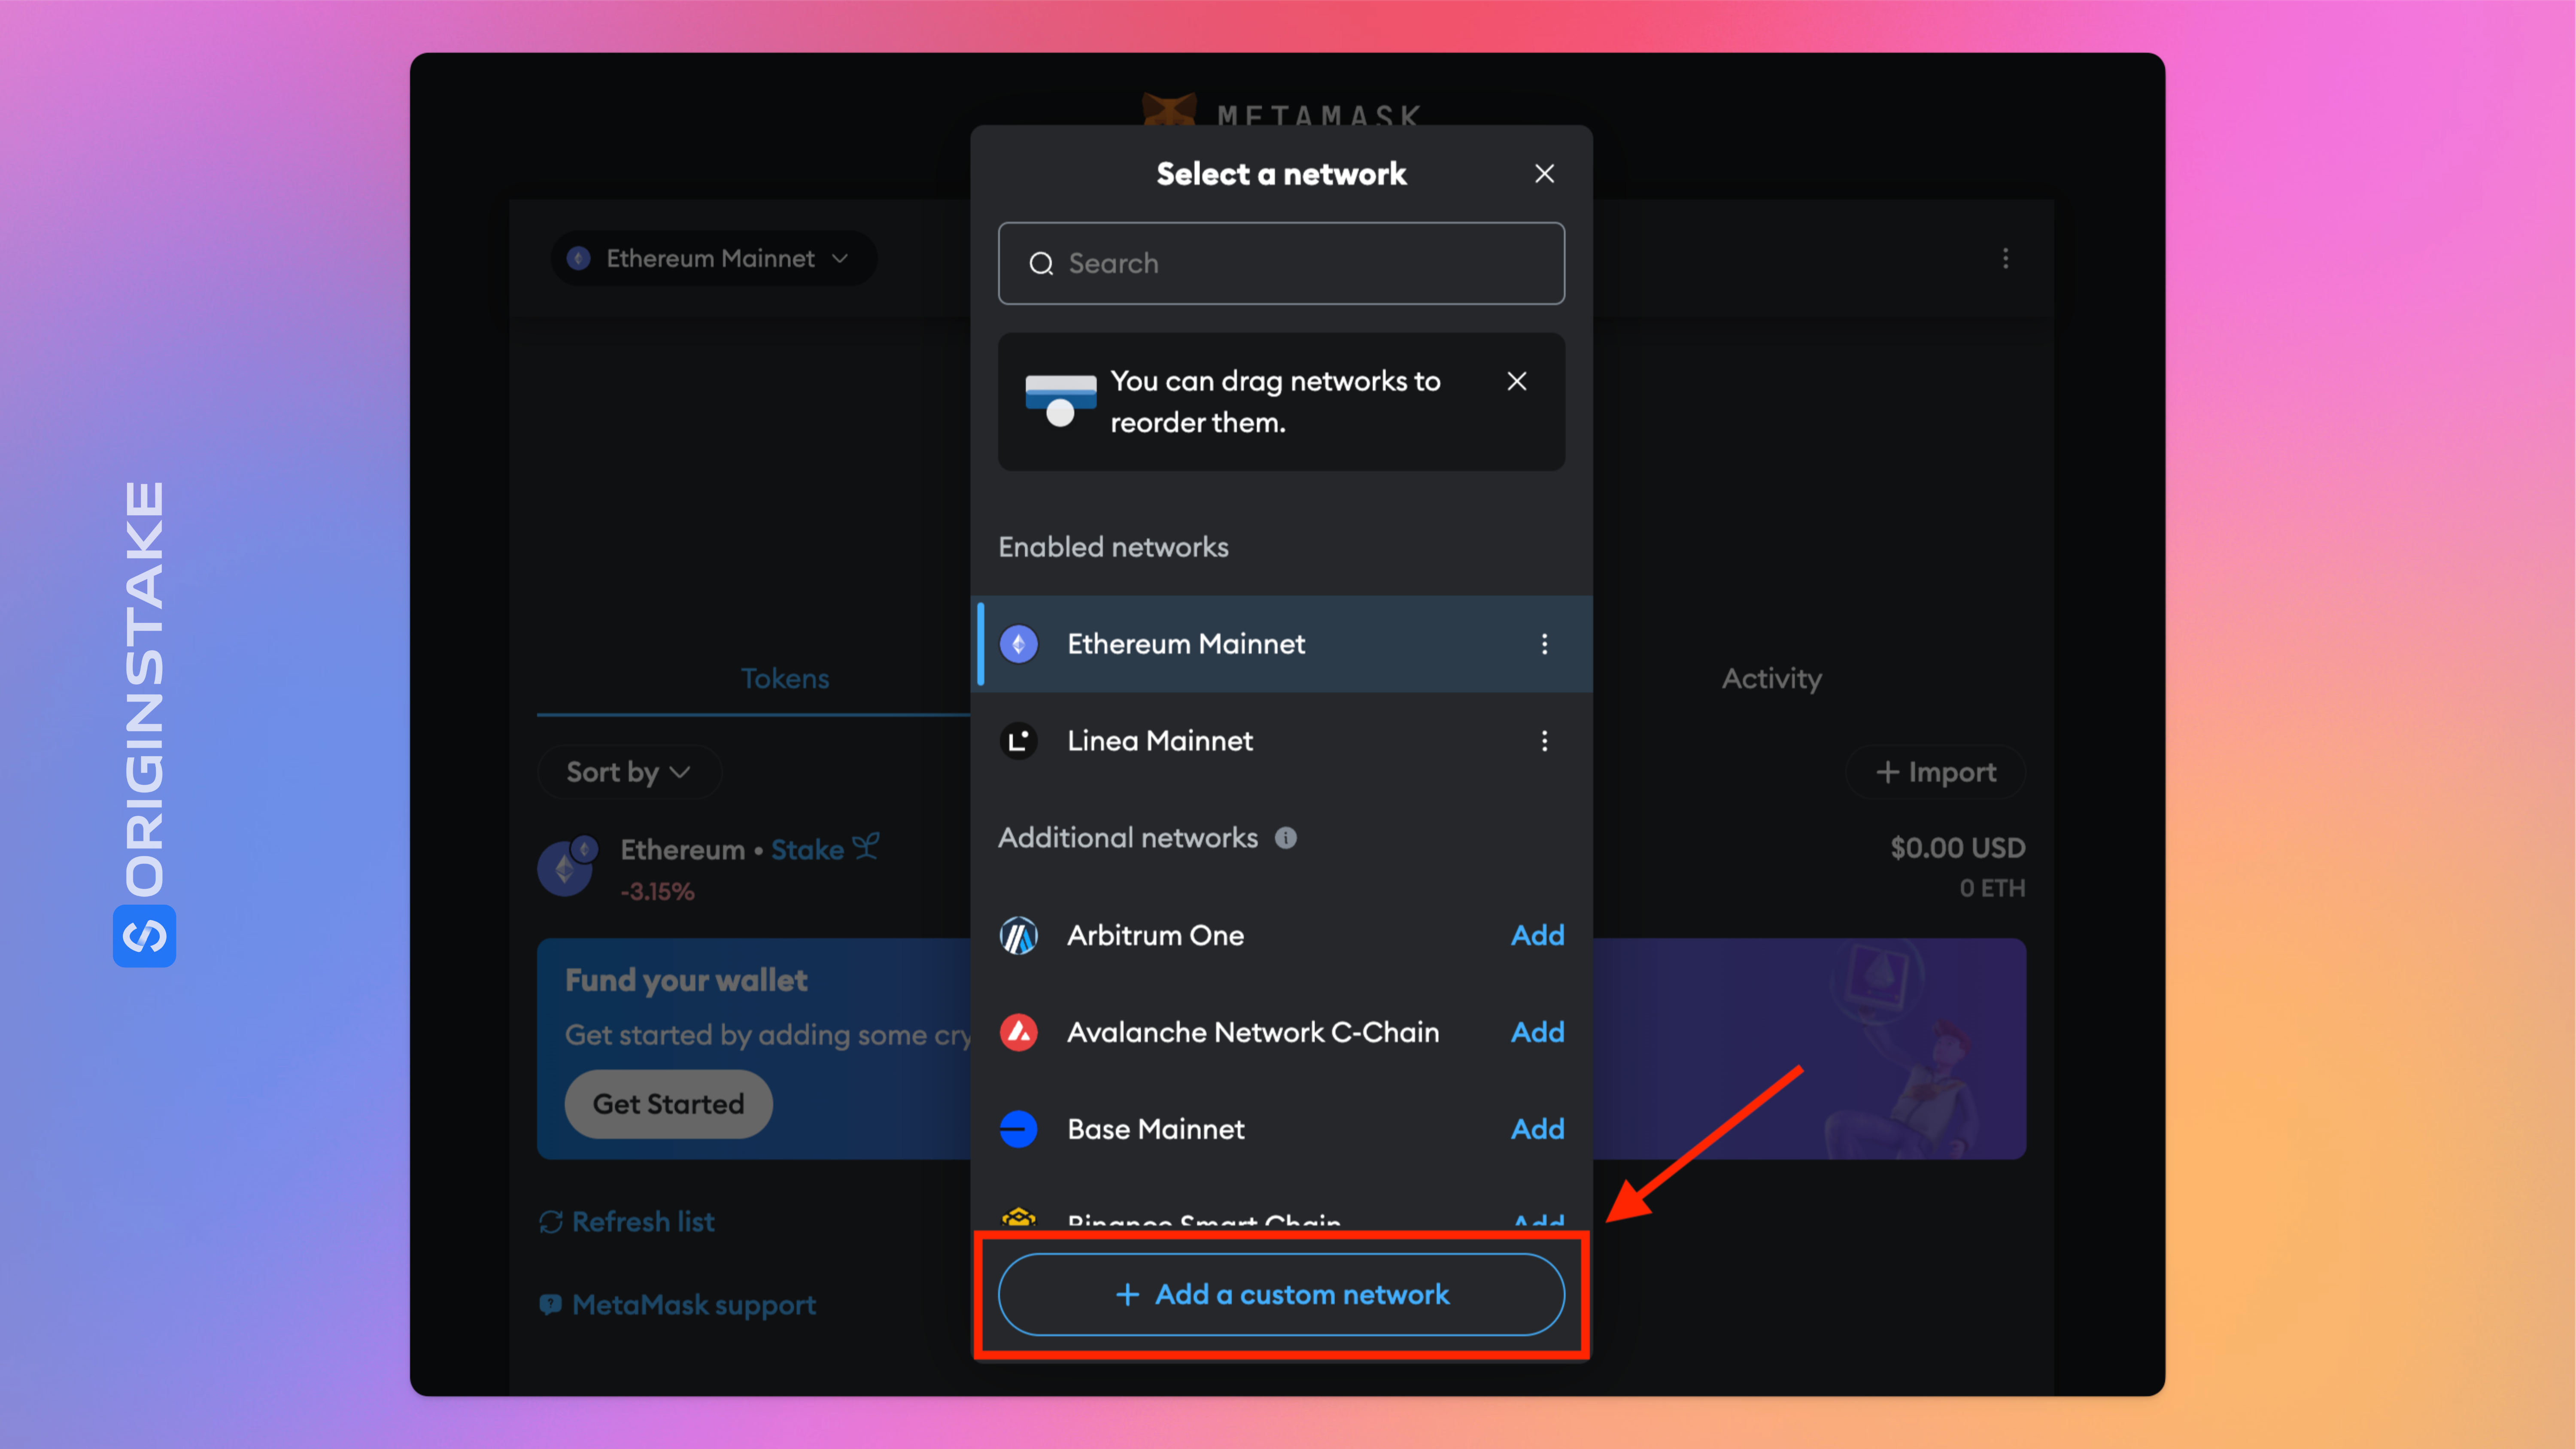
Task: Click the Import tokens button
Action: pyautogui.click(x=1935, y=772)
